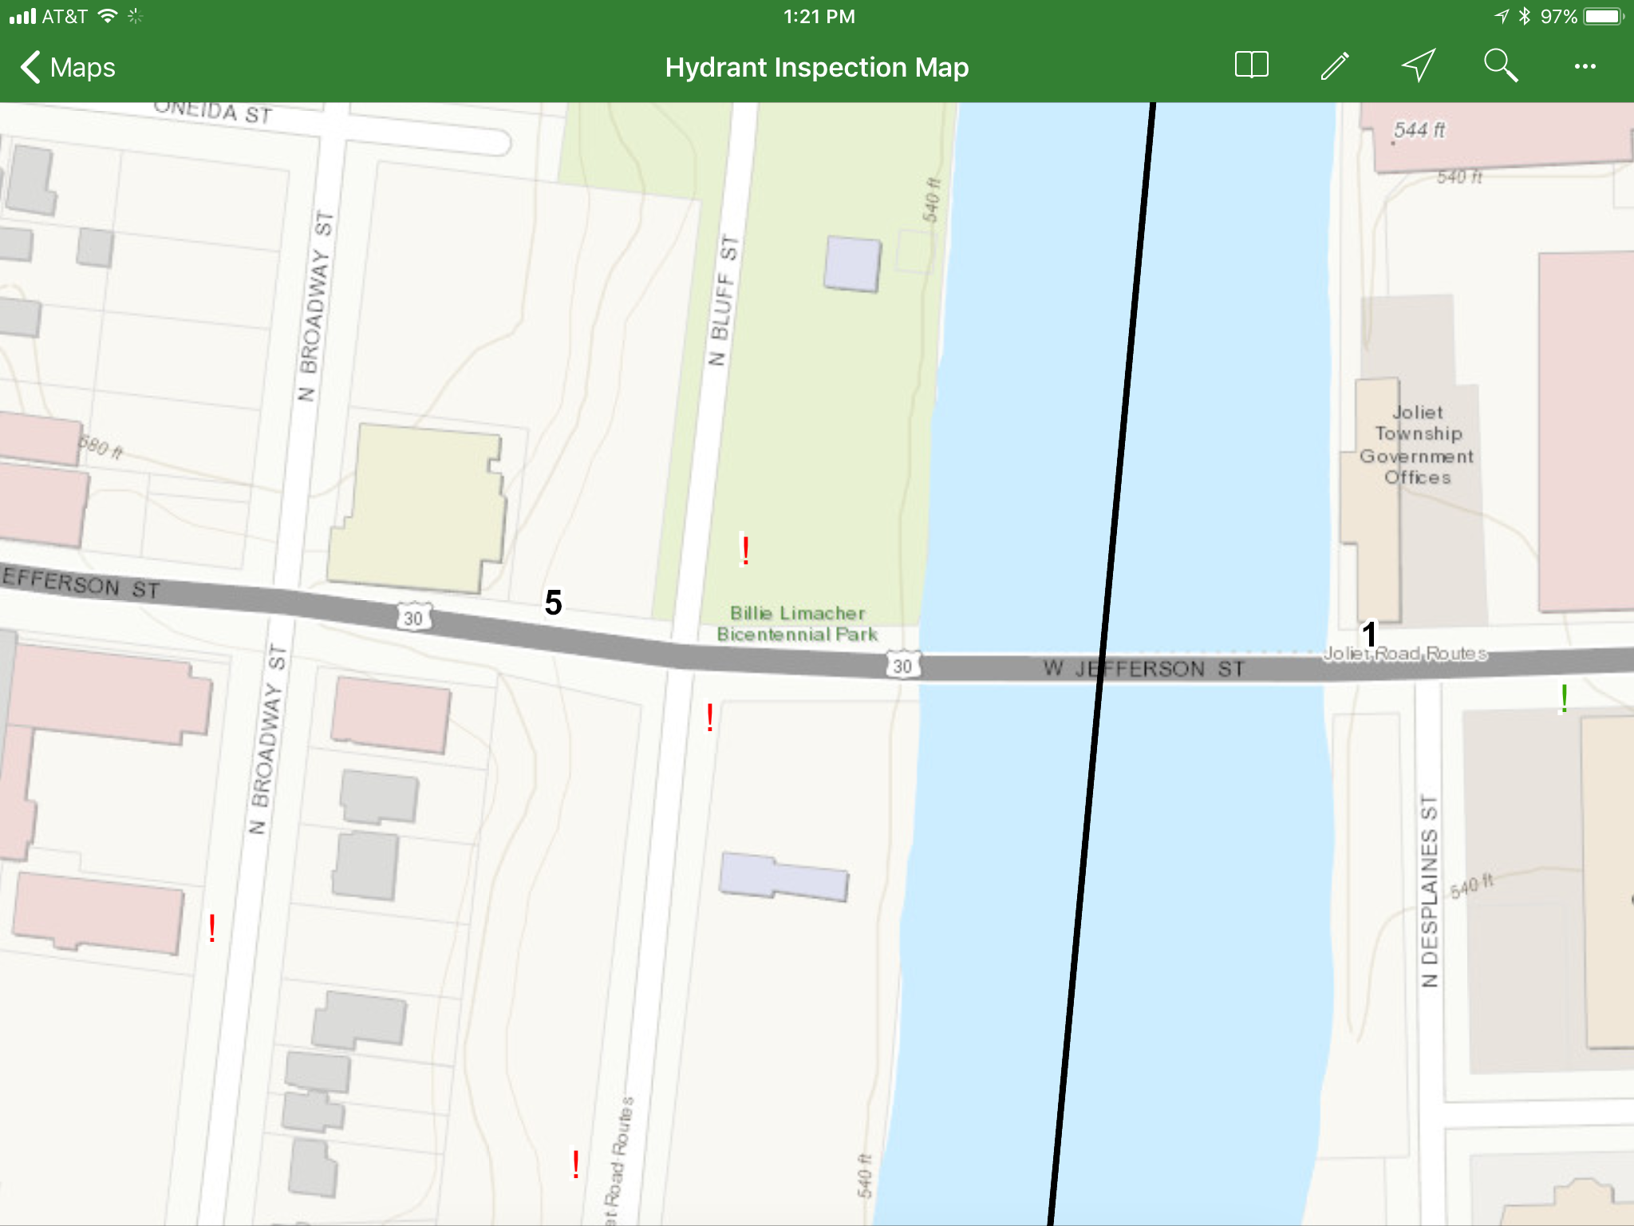This screenshot has width=1634, height=1226.
Task: Tap the my location arrow icon
Action: [1419, 65]
